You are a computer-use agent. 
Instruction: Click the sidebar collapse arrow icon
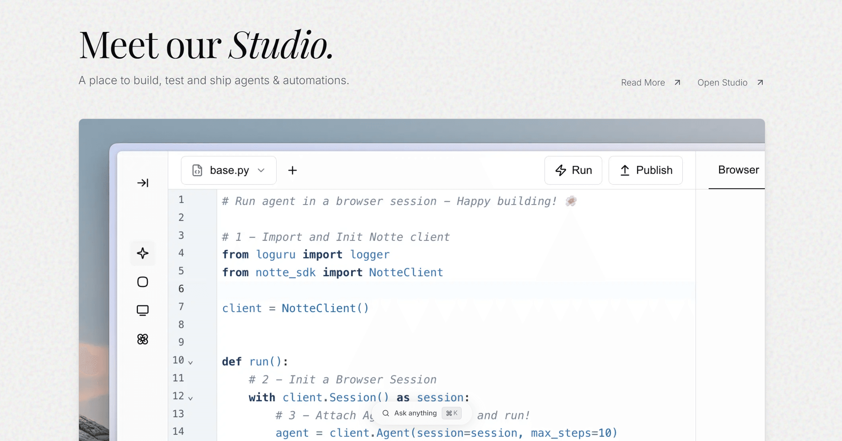click(x=143, y=183)
